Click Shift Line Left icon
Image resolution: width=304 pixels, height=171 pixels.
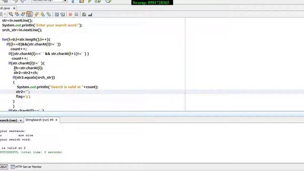(x=57, y=14)
